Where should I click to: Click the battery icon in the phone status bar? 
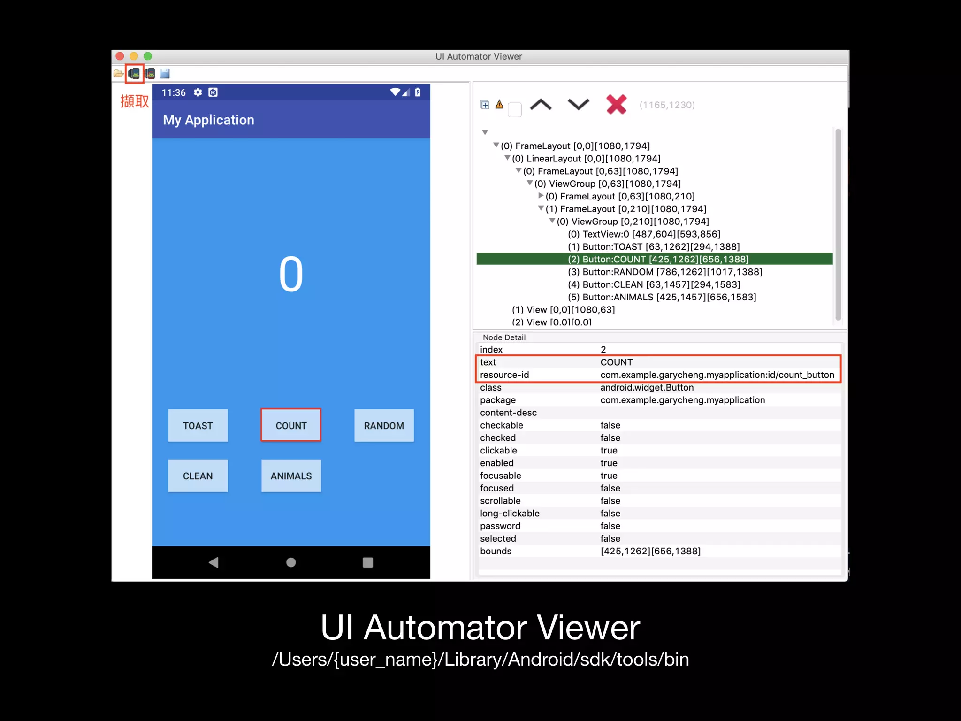[418, 92]
